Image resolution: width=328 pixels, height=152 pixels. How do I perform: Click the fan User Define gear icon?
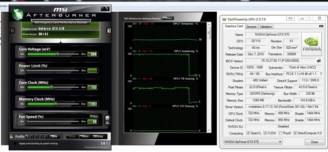107,119
